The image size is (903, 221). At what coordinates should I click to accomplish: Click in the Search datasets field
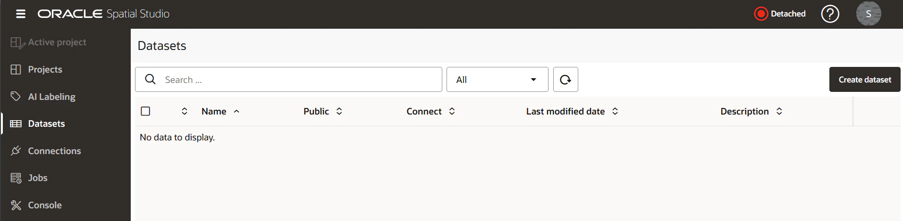click(x=288, y=80)
